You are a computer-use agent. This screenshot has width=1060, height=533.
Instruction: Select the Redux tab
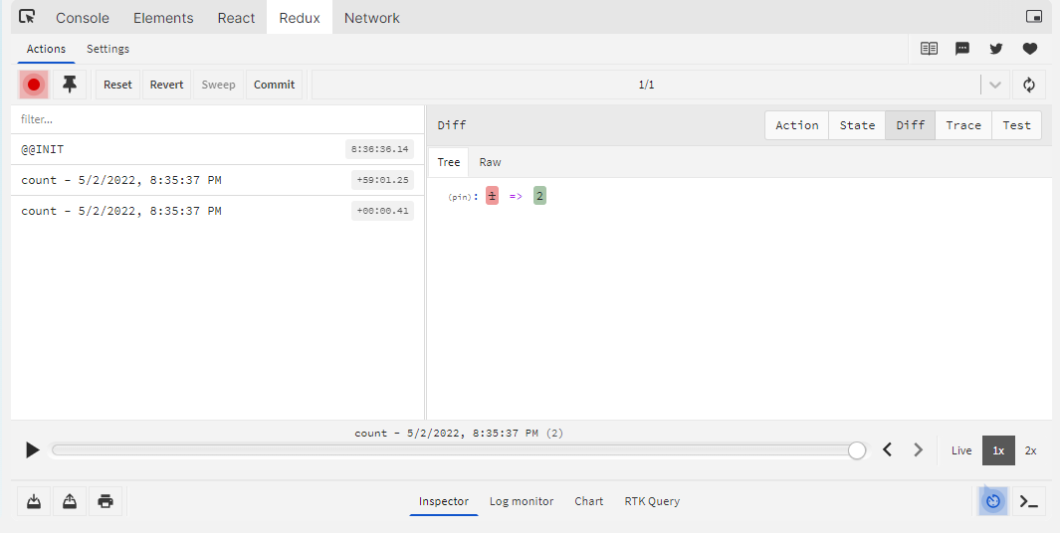[x=300, y=18]
